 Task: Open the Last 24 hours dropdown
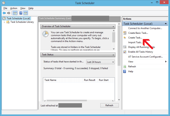coord(101,62)
